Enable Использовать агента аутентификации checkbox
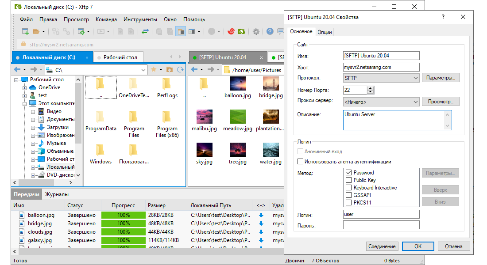This screenshot has height=265, width=487. click(x=300, y=162)
